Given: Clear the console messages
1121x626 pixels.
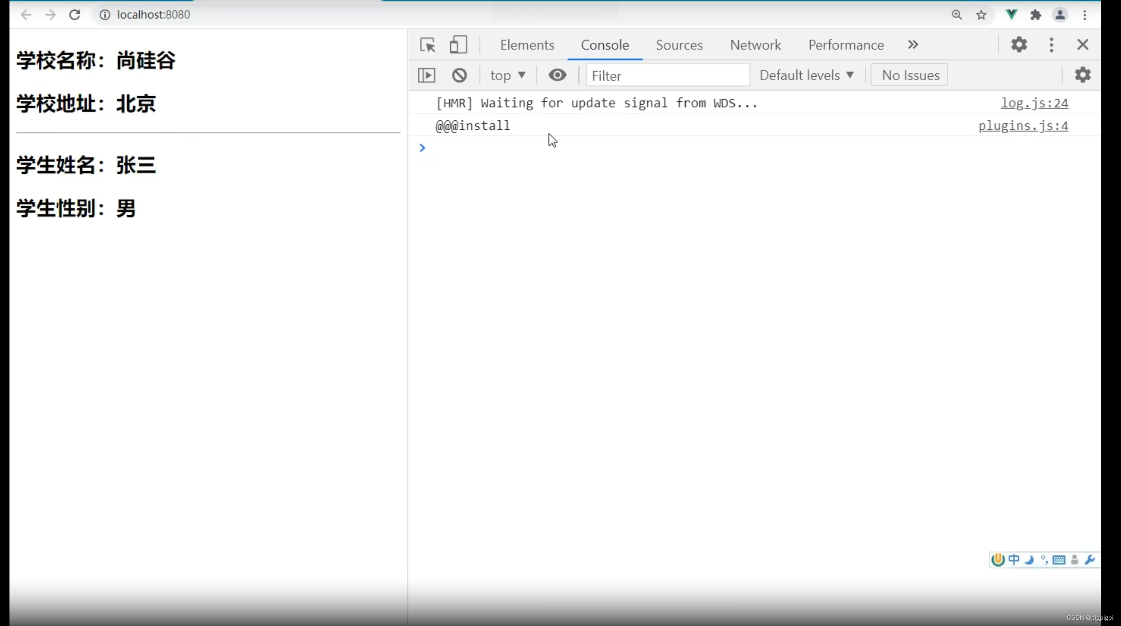Looking at the screenshot, I should (459, 75).
